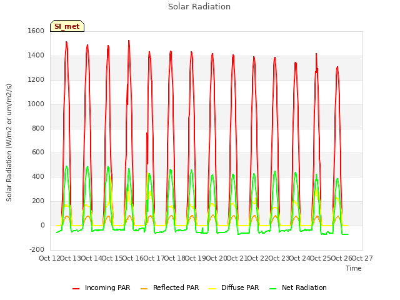Click the 1400 y-axis tick label
The width and height of the screenshot is (400, 300).
(x=36, y=56)
